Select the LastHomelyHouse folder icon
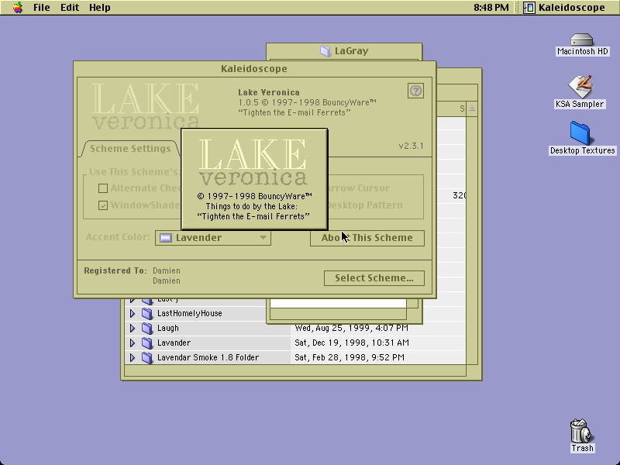This screenshot has width=620, height=465. (x=147, y=314)
